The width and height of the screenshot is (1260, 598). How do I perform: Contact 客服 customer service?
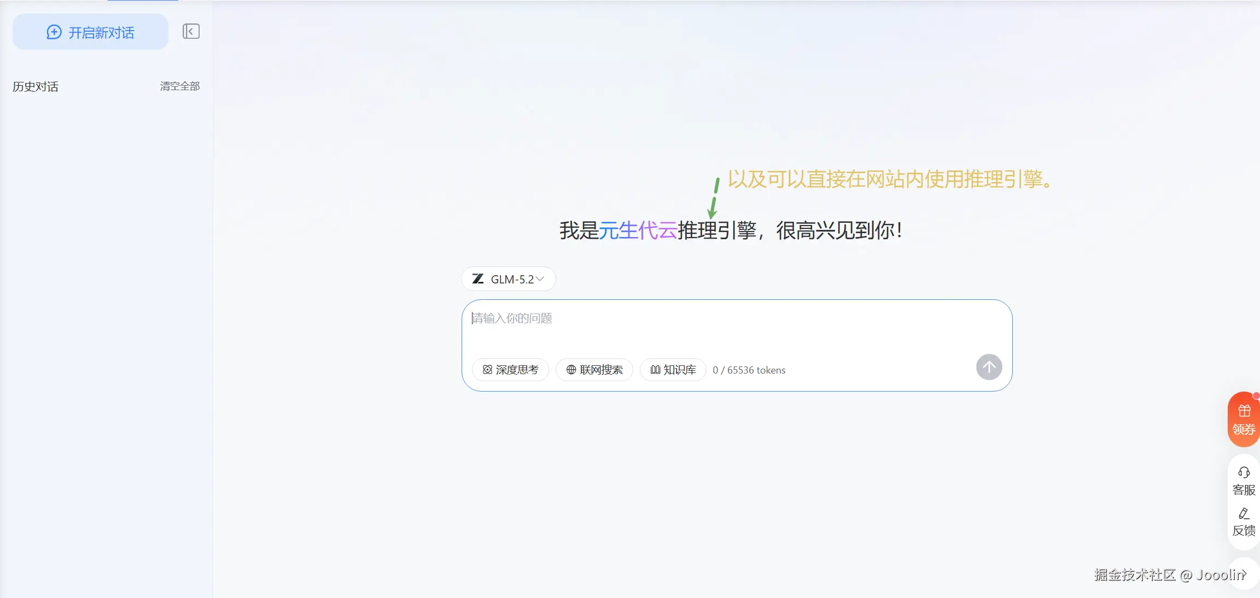point(1244,481)
